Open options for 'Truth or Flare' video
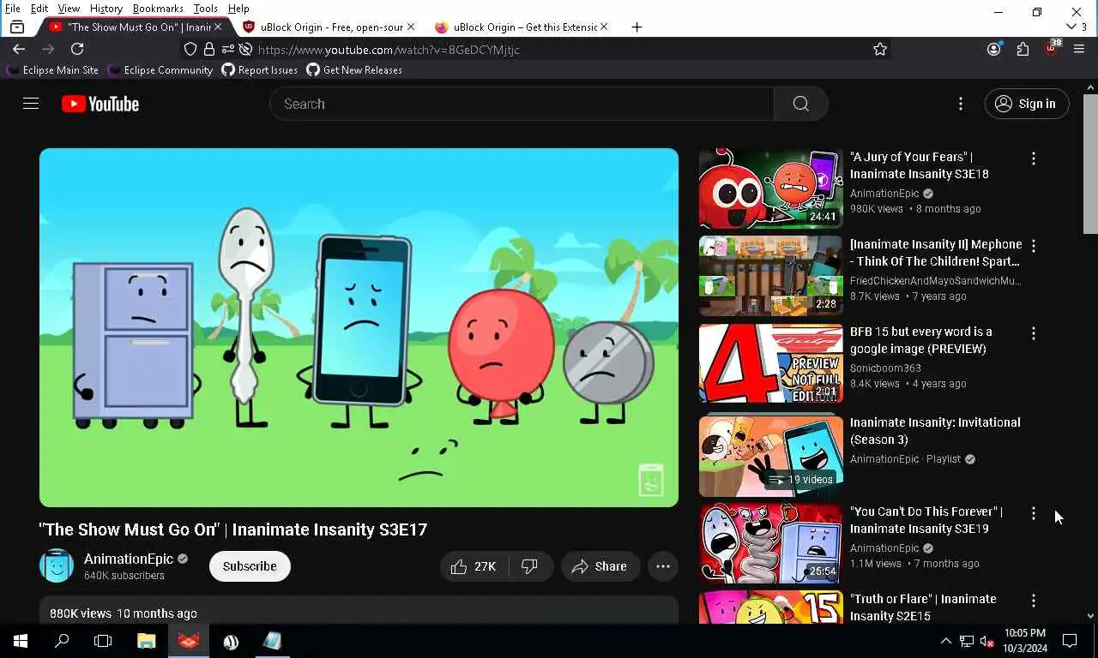Image resolution: width=1098 pixels, height=658 pixels. pos(1033,601)
